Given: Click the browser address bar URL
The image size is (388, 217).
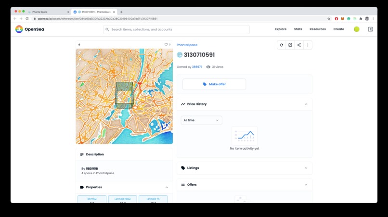Looking at the screenshot, I should point(98,19).
